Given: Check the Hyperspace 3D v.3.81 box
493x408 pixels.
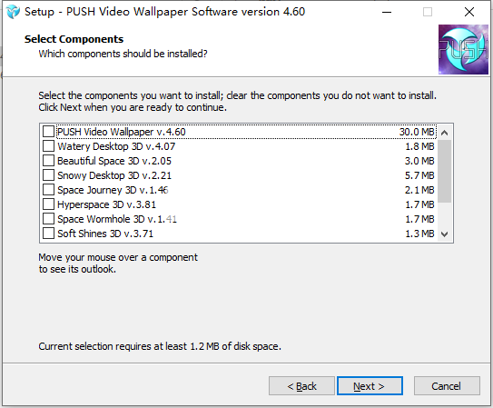Looking at the screenshot, I should tap(48, 204).
